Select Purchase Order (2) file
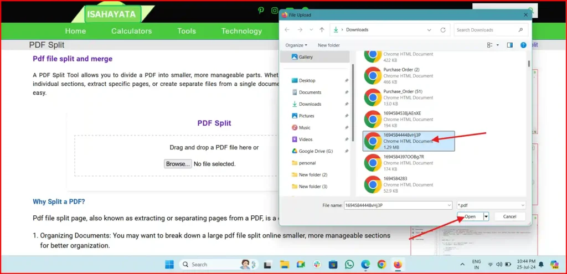 pyautogui.click(x=409, y=76)
